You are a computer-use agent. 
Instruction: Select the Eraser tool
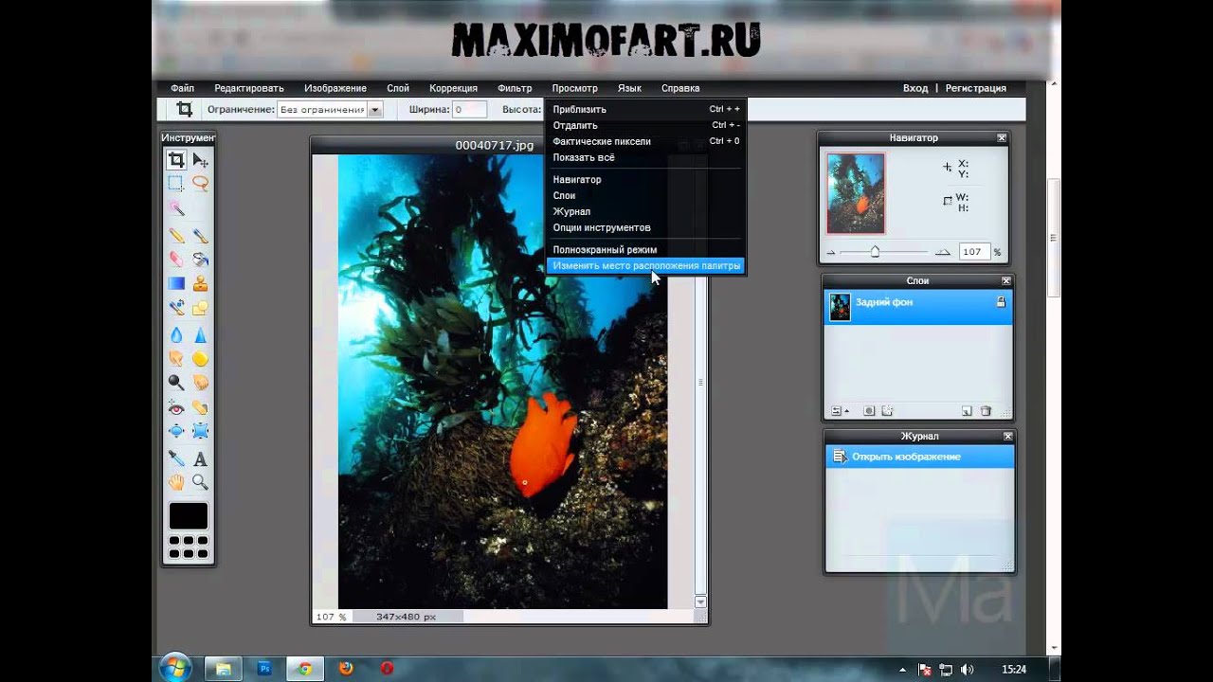point(176,259)
